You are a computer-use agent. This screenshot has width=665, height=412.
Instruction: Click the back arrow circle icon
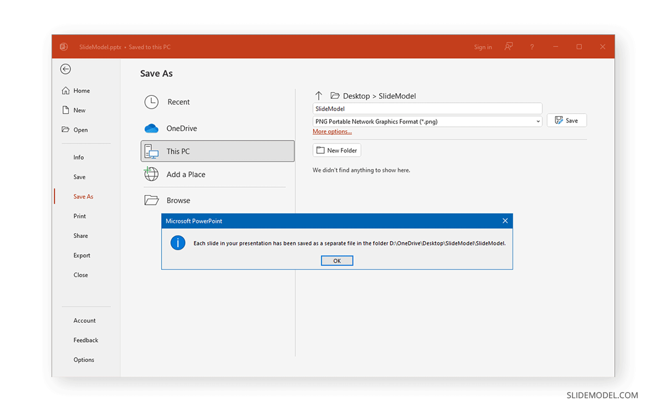pos(65,69)
